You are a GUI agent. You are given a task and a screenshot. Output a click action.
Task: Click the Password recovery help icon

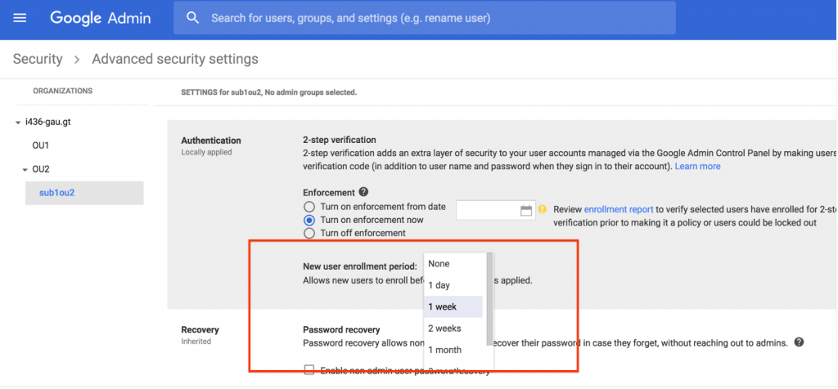(x=799, y=342)
